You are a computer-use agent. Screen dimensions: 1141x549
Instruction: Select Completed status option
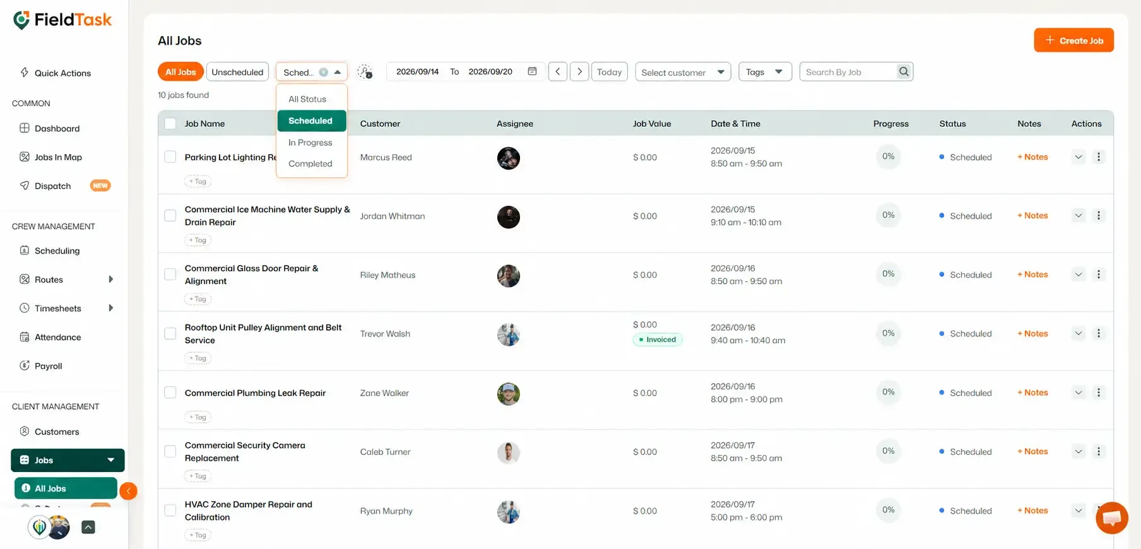310,163
